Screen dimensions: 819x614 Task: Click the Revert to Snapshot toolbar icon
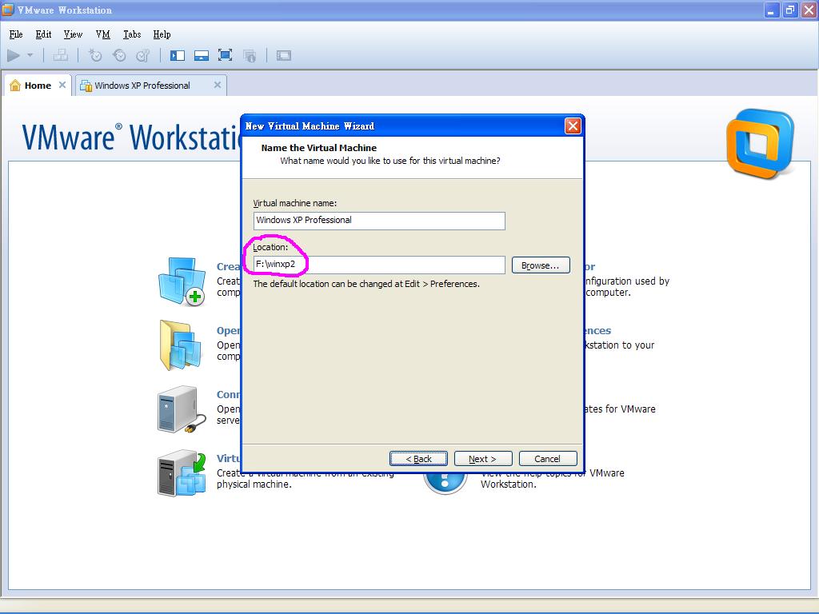(120, 55)
